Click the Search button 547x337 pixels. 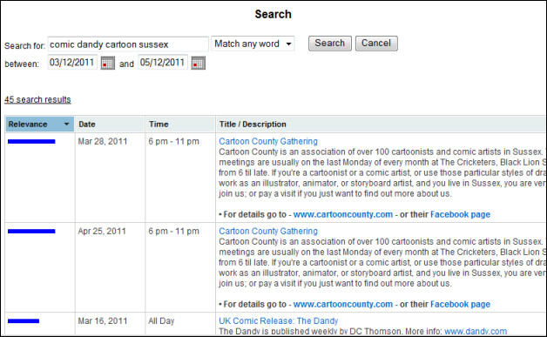(329, 44)
